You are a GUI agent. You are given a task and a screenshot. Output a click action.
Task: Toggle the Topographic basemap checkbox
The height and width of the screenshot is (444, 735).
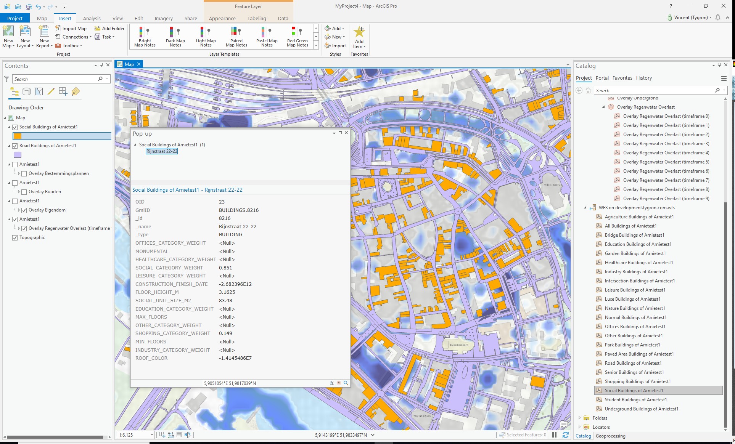tap(15, 237)
